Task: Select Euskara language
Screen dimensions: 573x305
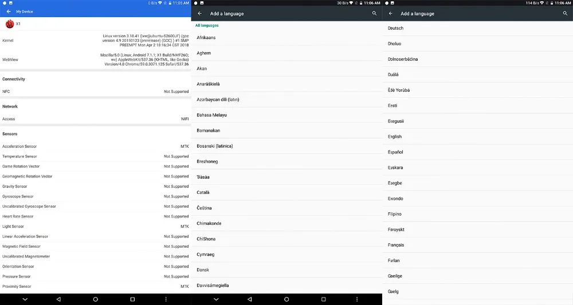Action: (478, 168)
